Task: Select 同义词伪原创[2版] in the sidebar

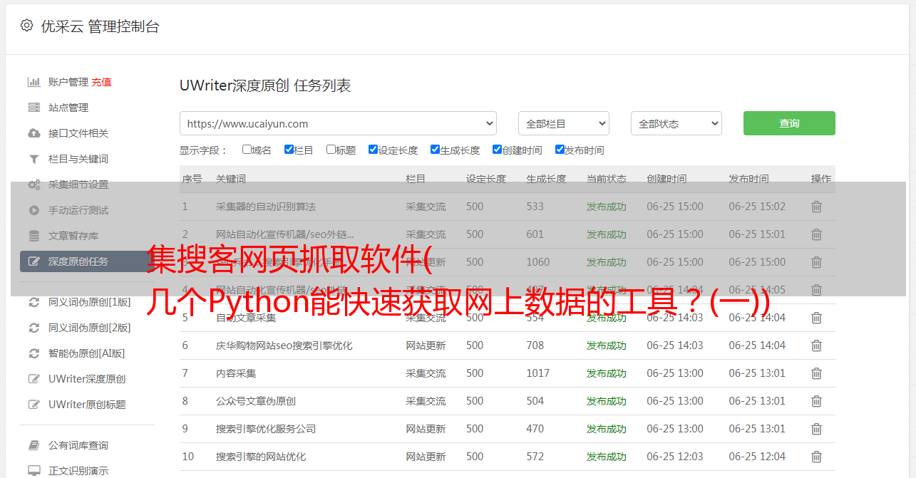Action: (89, 328)
